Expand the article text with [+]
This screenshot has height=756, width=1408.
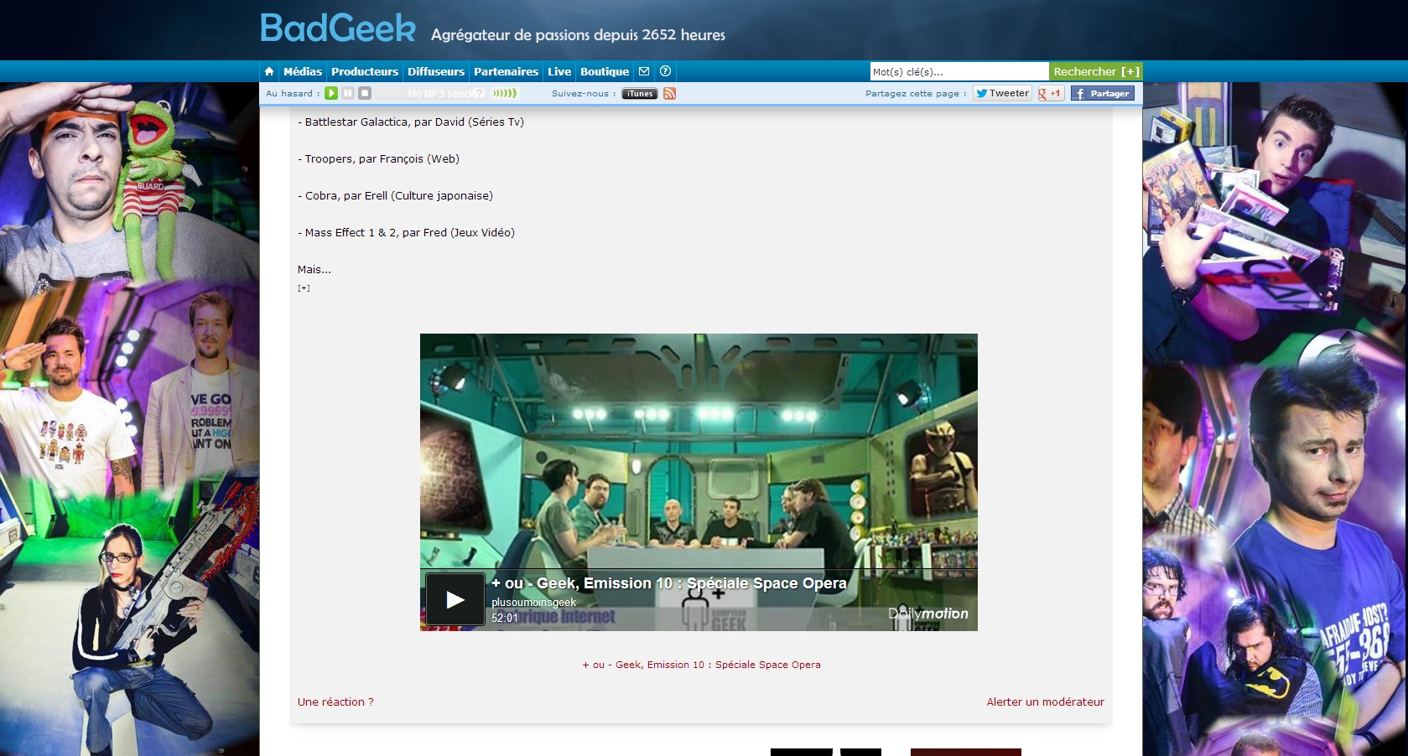coord(304,288)
